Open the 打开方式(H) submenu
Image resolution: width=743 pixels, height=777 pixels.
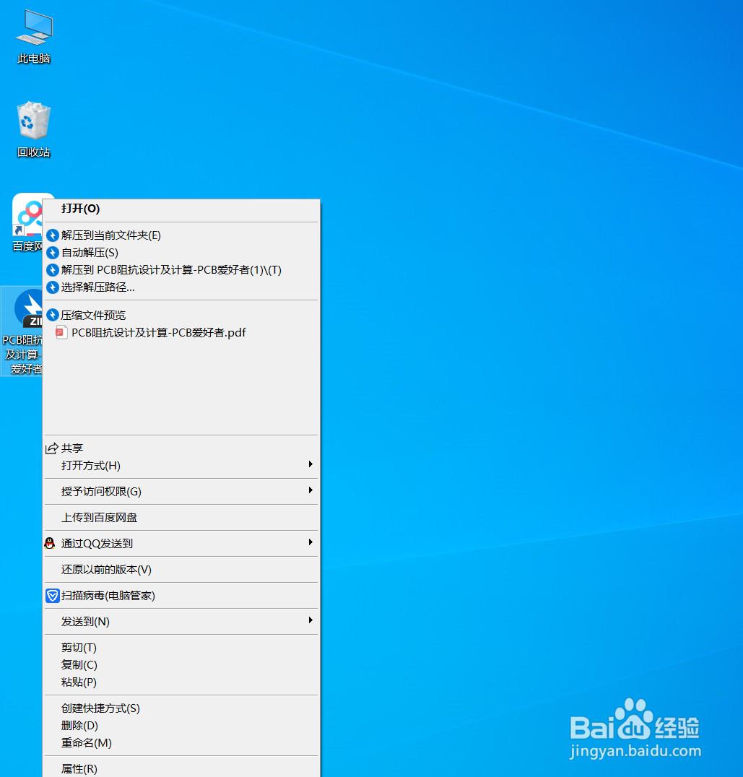coord(181,466)
